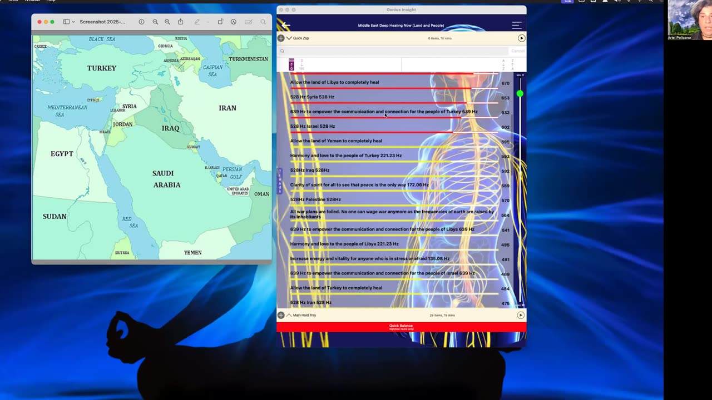Image resolution: width=712 pixels, height=400 pixels.
Task: Go back using the white arrow in Genius Insight
Action: 286,25
